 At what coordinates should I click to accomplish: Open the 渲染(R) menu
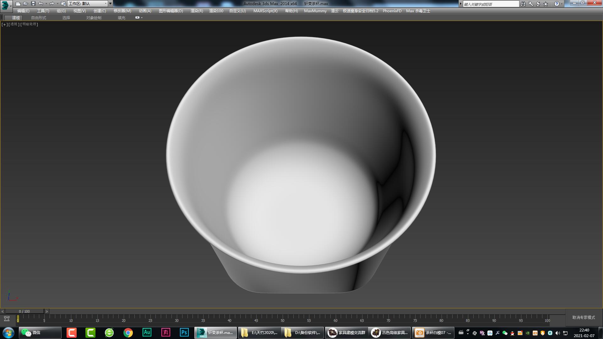(x=196, y=11)
